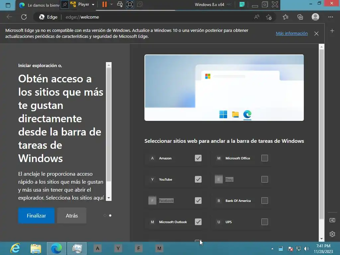
Task: Check the Bank Of America checkbox
Action: click(265, 201)
